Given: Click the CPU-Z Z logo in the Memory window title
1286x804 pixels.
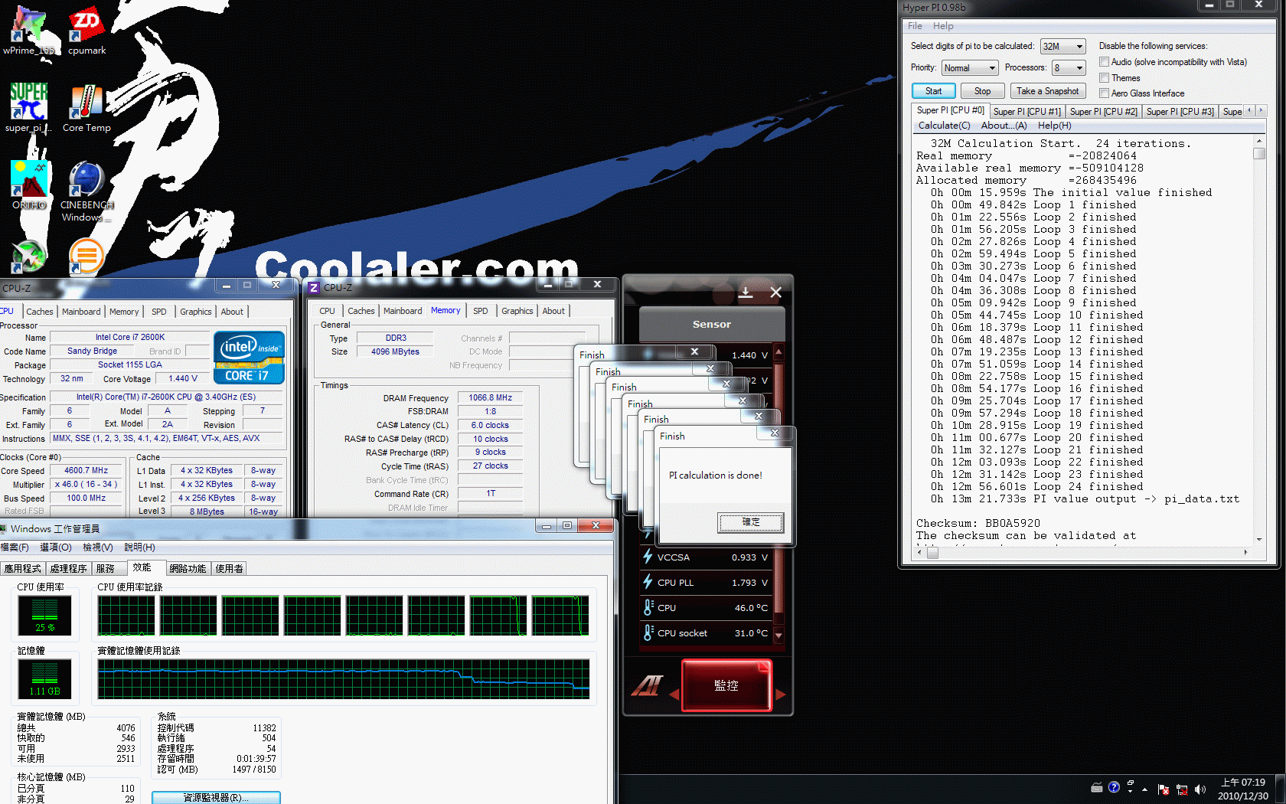Looking at the screenshot, I should 314,288.
